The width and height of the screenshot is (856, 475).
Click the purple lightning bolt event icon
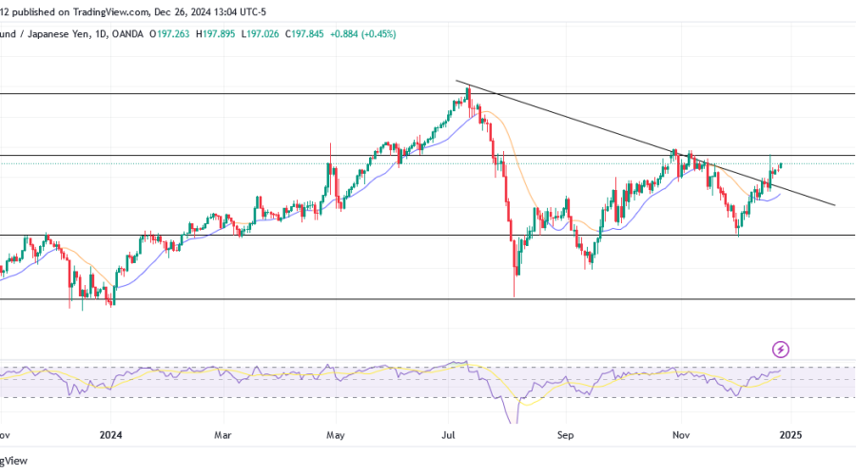(781, 350)
